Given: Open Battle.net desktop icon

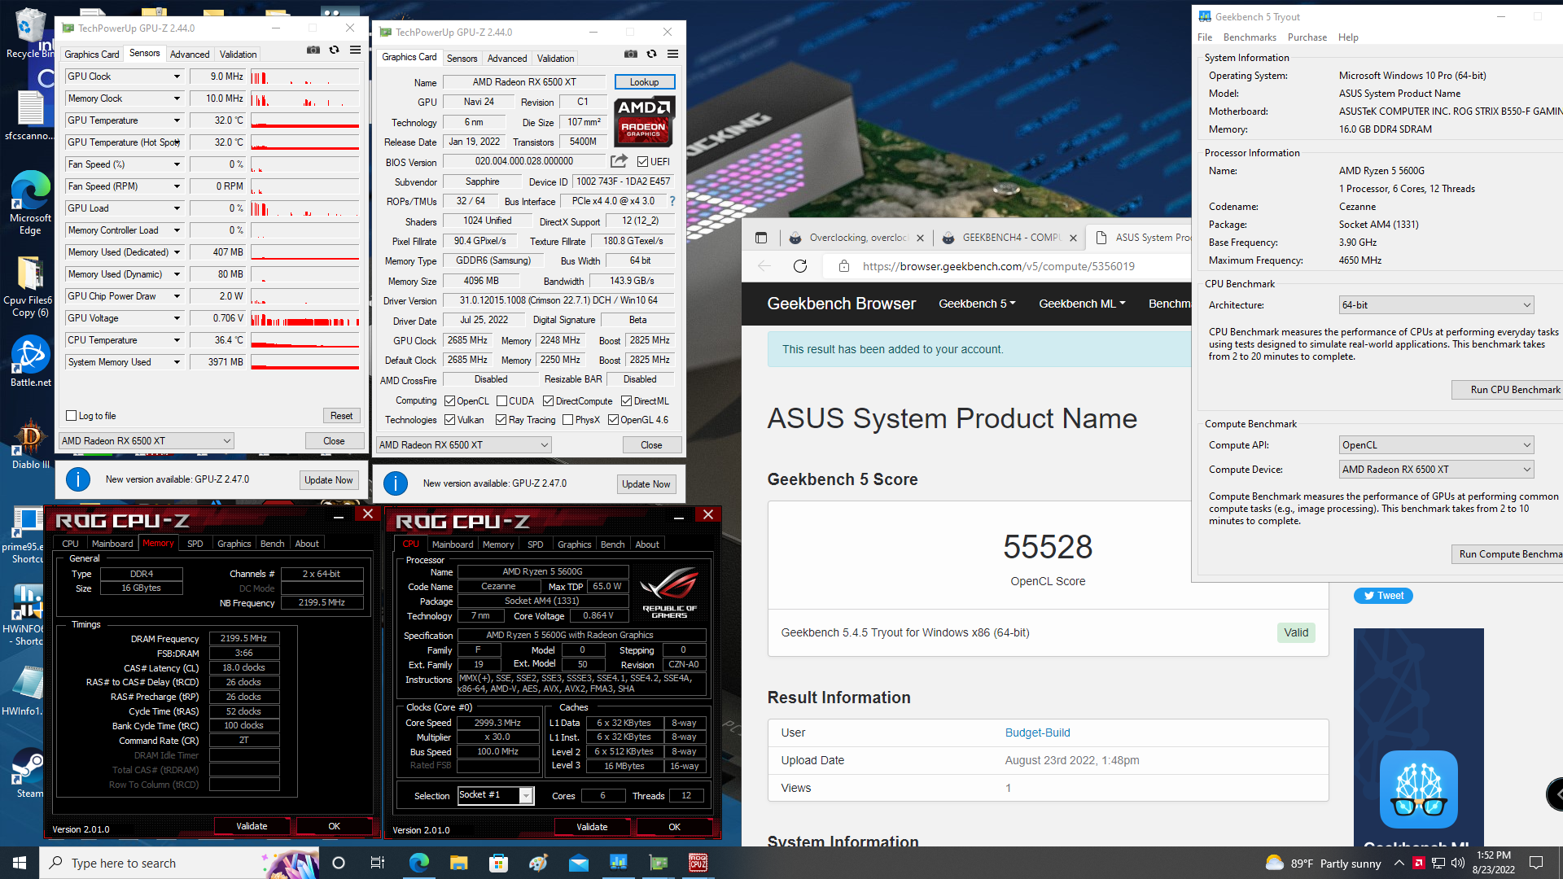Looking at the screenshot, I should pos(30,362).
